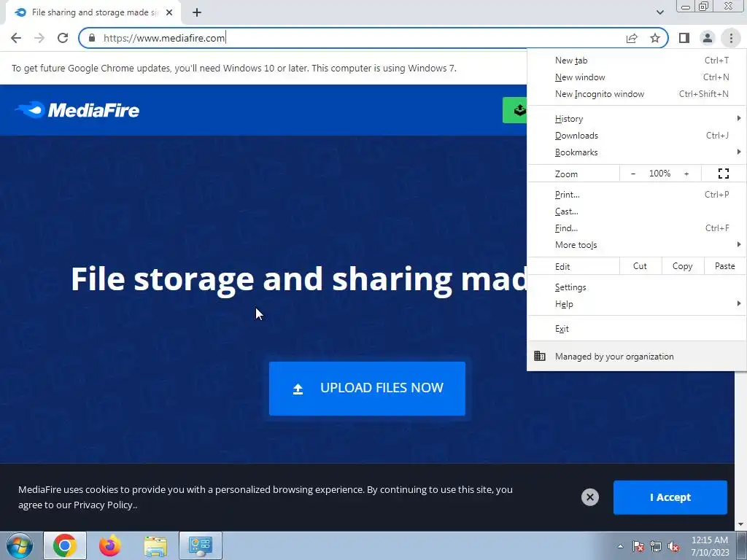Click Cut in the Edit row
This screenshot has width=747, height=560.
[640, 266]
